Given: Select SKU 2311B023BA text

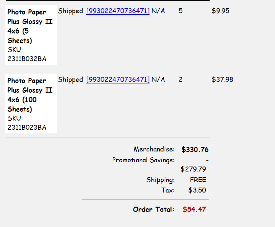Looking at the screenshot, I should [27, 128].
